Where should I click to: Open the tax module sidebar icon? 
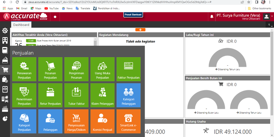point(5,109)
